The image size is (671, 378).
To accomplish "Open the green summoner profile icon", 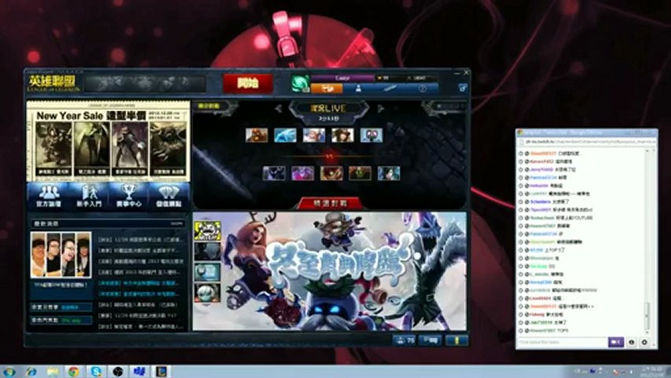I will 301,83.
